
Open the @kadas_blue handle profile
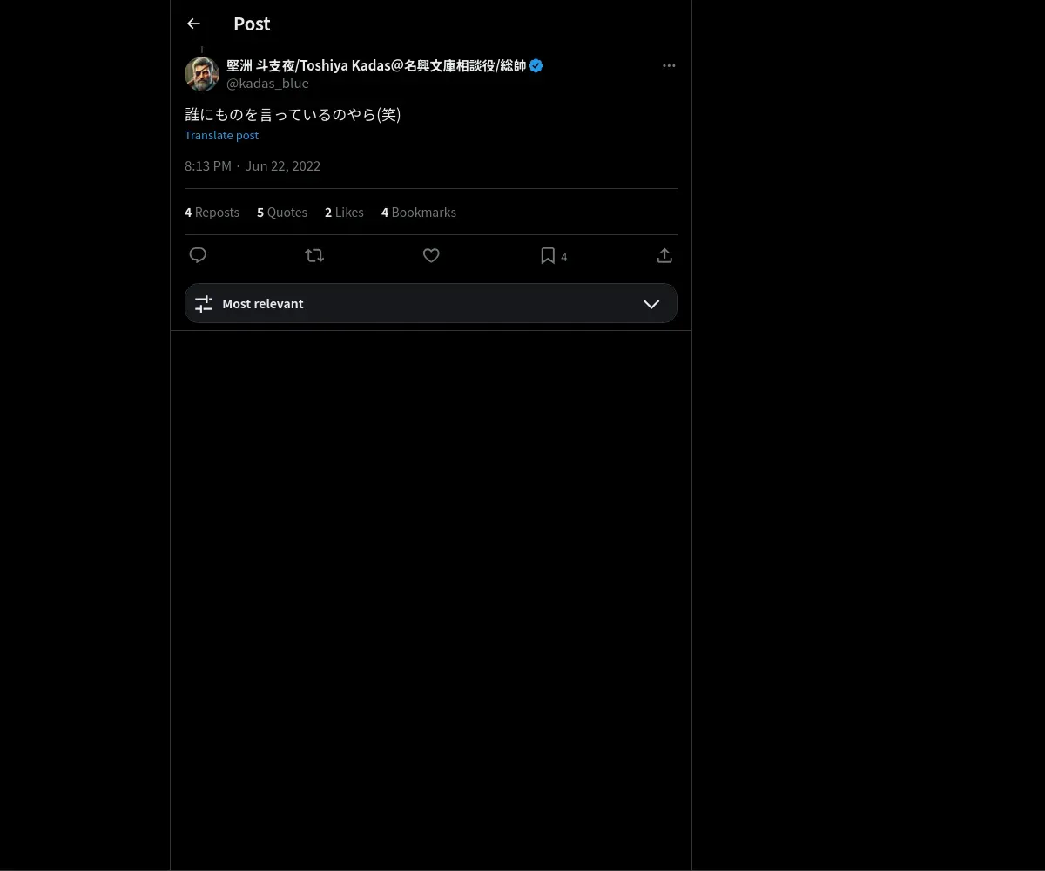[x=267, y=84]
